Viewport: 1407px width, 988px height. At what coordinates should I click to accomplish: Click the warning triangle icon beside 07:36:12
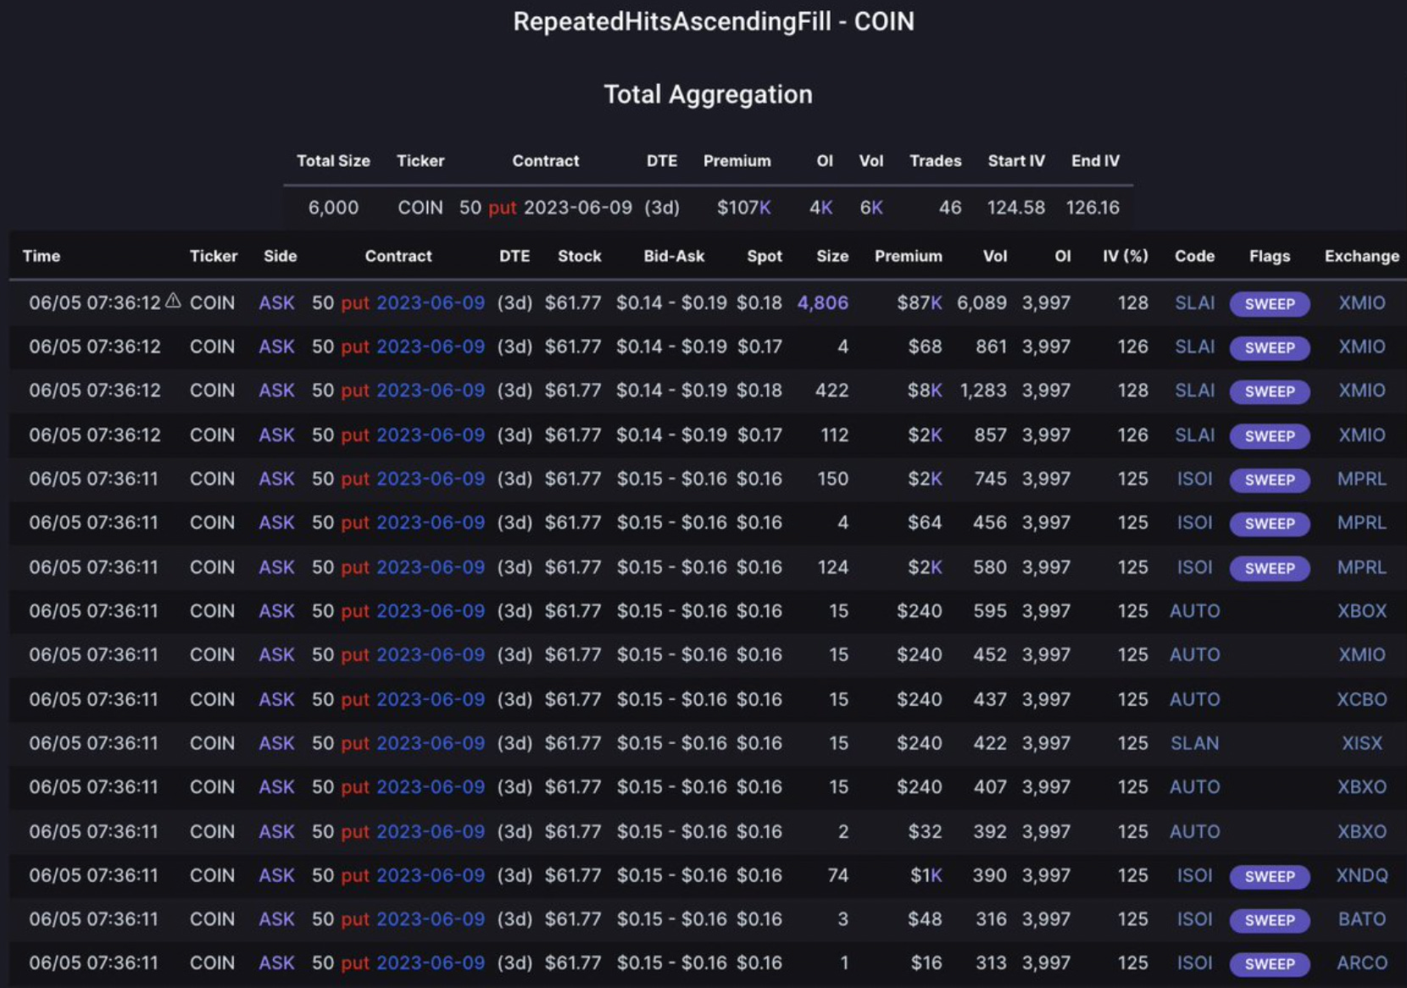[x=173, y=300]
